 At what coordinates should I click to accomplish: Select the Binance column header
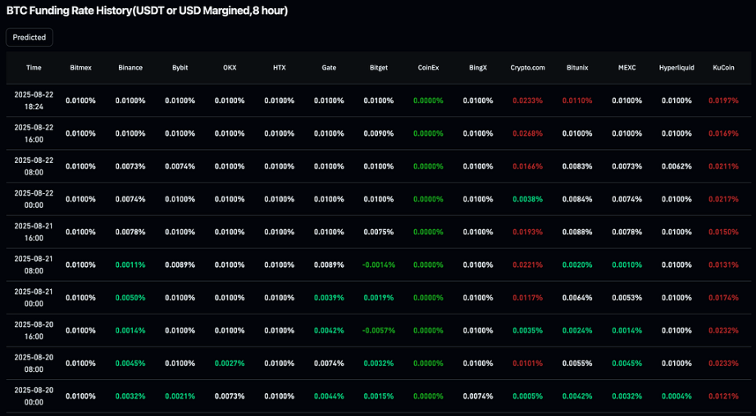pos(130,68)
